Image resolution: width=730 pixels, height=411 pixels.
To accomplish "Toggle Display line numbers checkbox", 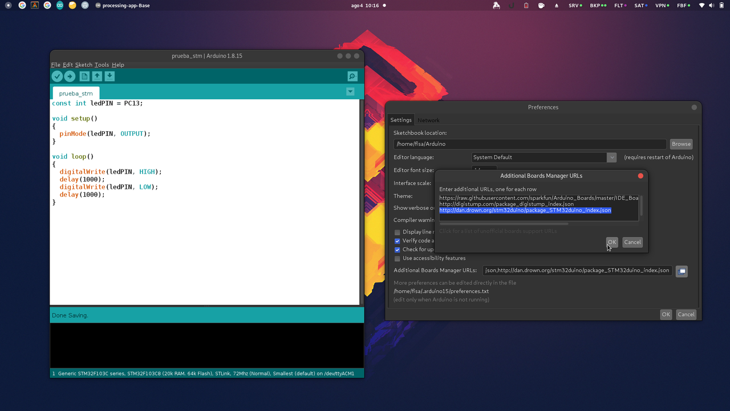I will tap(398, 232).
